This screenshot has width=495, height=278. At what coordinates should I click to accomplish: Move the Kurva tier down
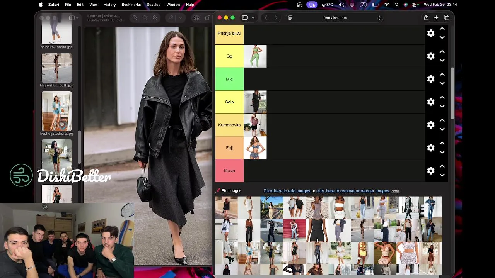coord(442,175)
